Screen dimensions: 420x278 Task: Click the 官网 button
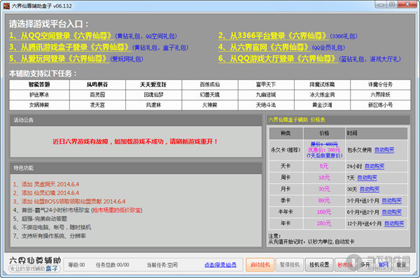tap(383, 265)
